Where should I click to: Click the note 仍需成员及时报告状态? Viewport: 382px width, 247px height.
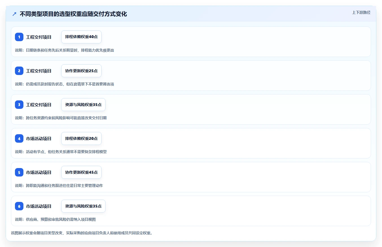click(64, 84)
